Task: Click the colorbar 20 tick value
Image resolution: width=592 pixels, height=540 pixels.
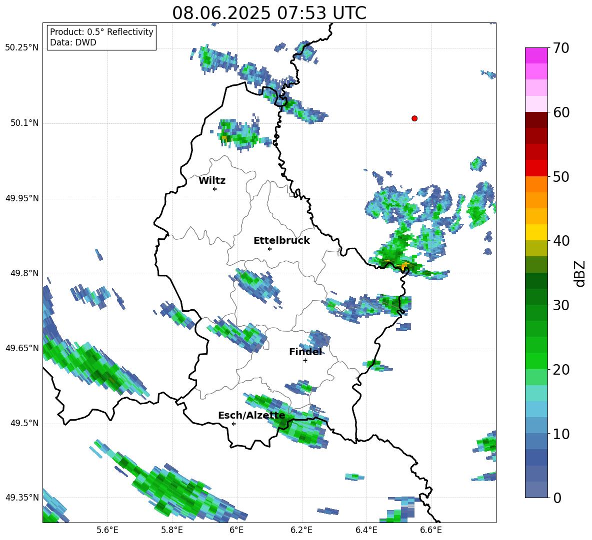Action: [561, 369]
